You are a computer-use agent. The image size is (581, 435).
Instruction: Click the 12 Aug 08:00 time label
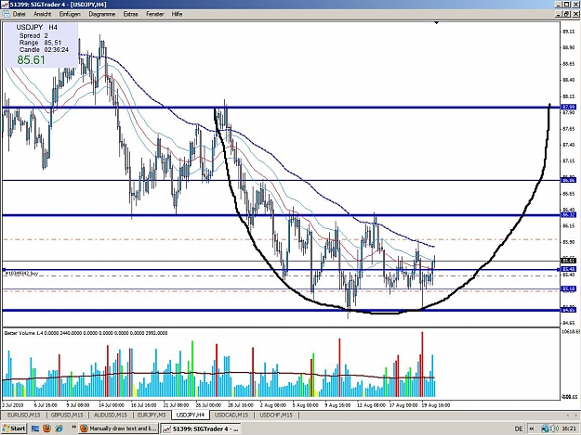[371, 405]
